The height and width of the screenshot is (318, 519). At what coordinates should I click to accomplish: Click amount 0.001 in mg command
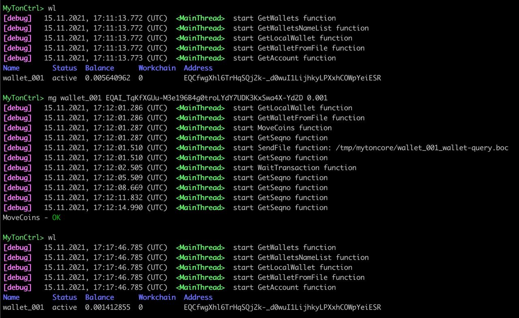pos(317,98)
